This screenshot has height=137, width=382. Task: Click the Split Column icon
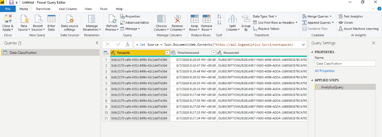[232, 19]
